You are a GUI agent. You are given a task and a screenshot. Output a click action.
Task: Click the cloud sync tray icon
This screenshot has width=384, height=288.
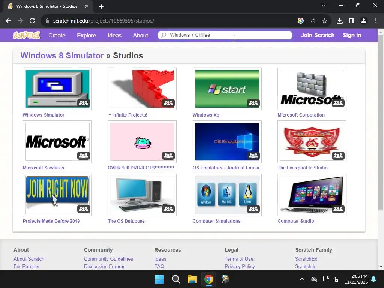click(314, 279)
